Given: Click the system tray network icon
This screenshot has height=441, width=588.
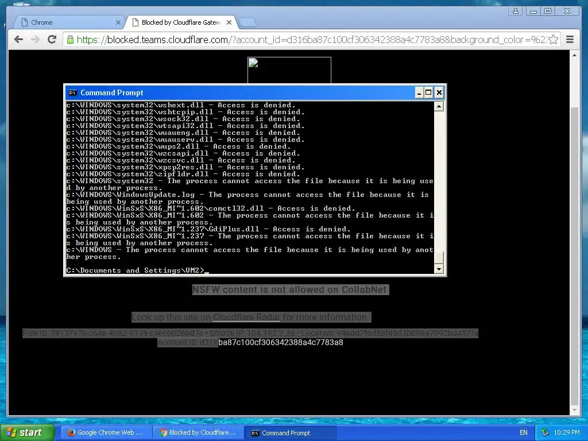Looking at the screenshot, I should tap(545, 432).
